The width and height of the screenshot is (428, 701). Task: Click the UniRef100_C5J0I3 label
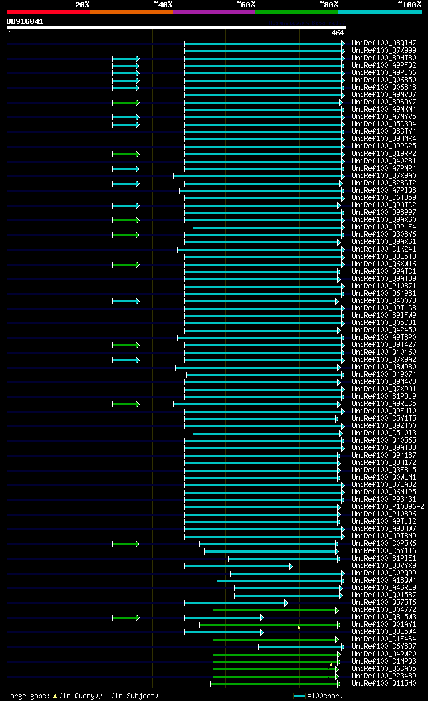(x=384, y=433)
